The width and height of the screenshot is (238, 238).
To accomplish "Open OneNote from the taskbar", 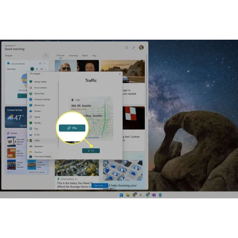I will pos(154,195).
